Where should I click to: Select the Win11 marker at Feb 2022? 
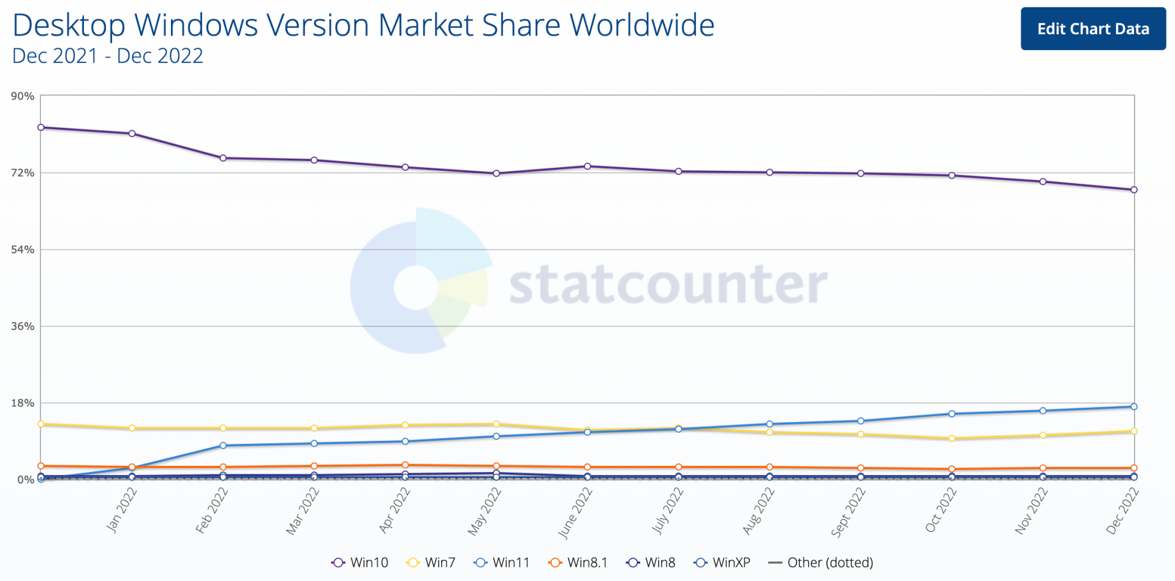click(x=223, y=446)
